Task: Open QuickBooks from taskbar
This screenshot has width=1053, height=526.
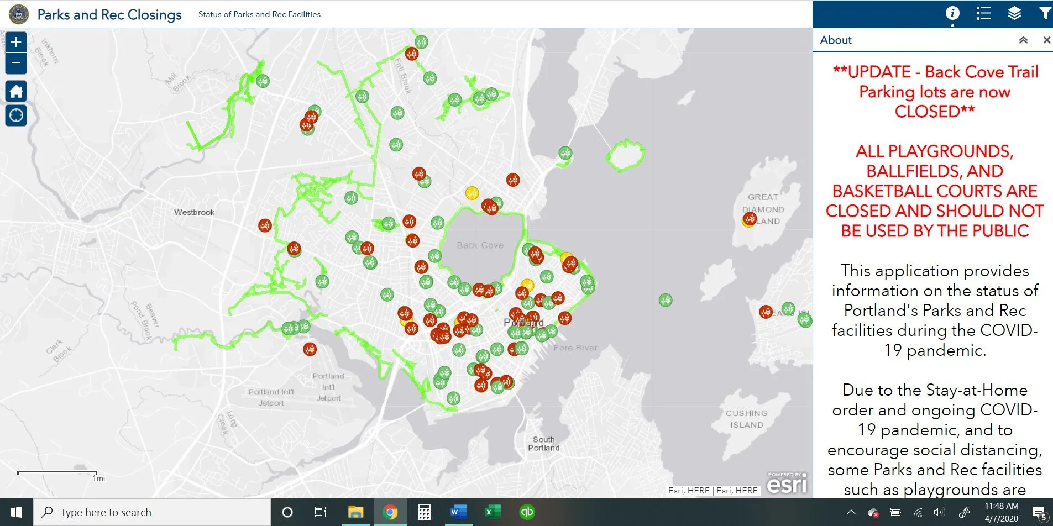Action: click(527, 512)
